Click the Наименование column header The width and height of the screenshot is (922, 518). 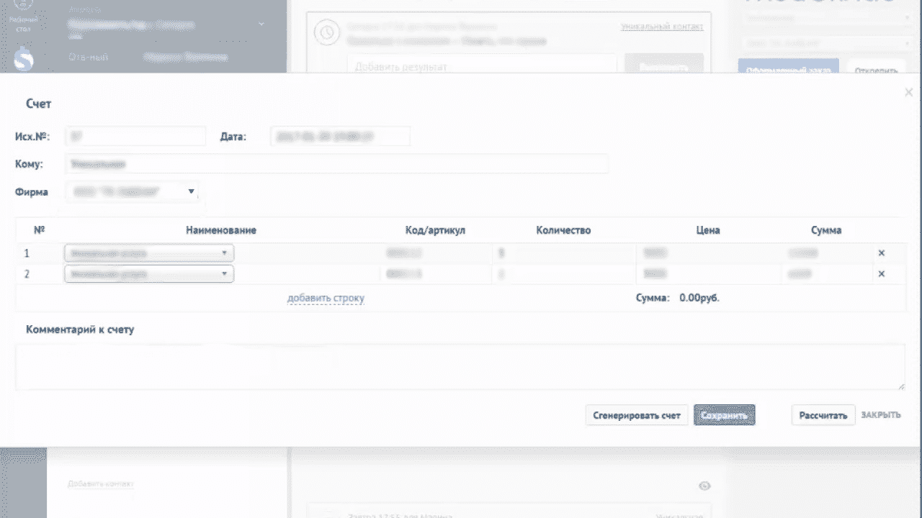[221, 230]
